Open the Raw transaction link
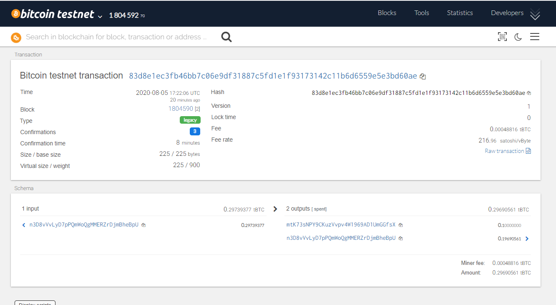Screen dimensions: 556x305 tap(504, 151)
